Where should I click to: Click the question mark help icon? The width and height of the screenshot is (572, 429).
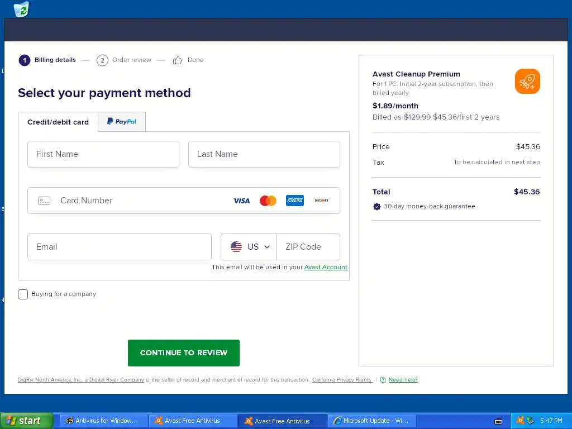pos(383,380)
